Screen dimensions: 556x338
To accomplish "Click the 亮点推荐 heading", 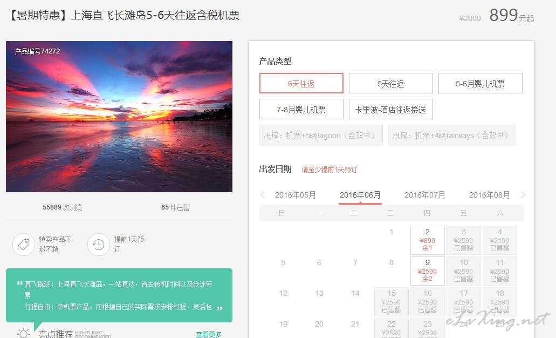I will pyautogui.click(x=56, y=334).
